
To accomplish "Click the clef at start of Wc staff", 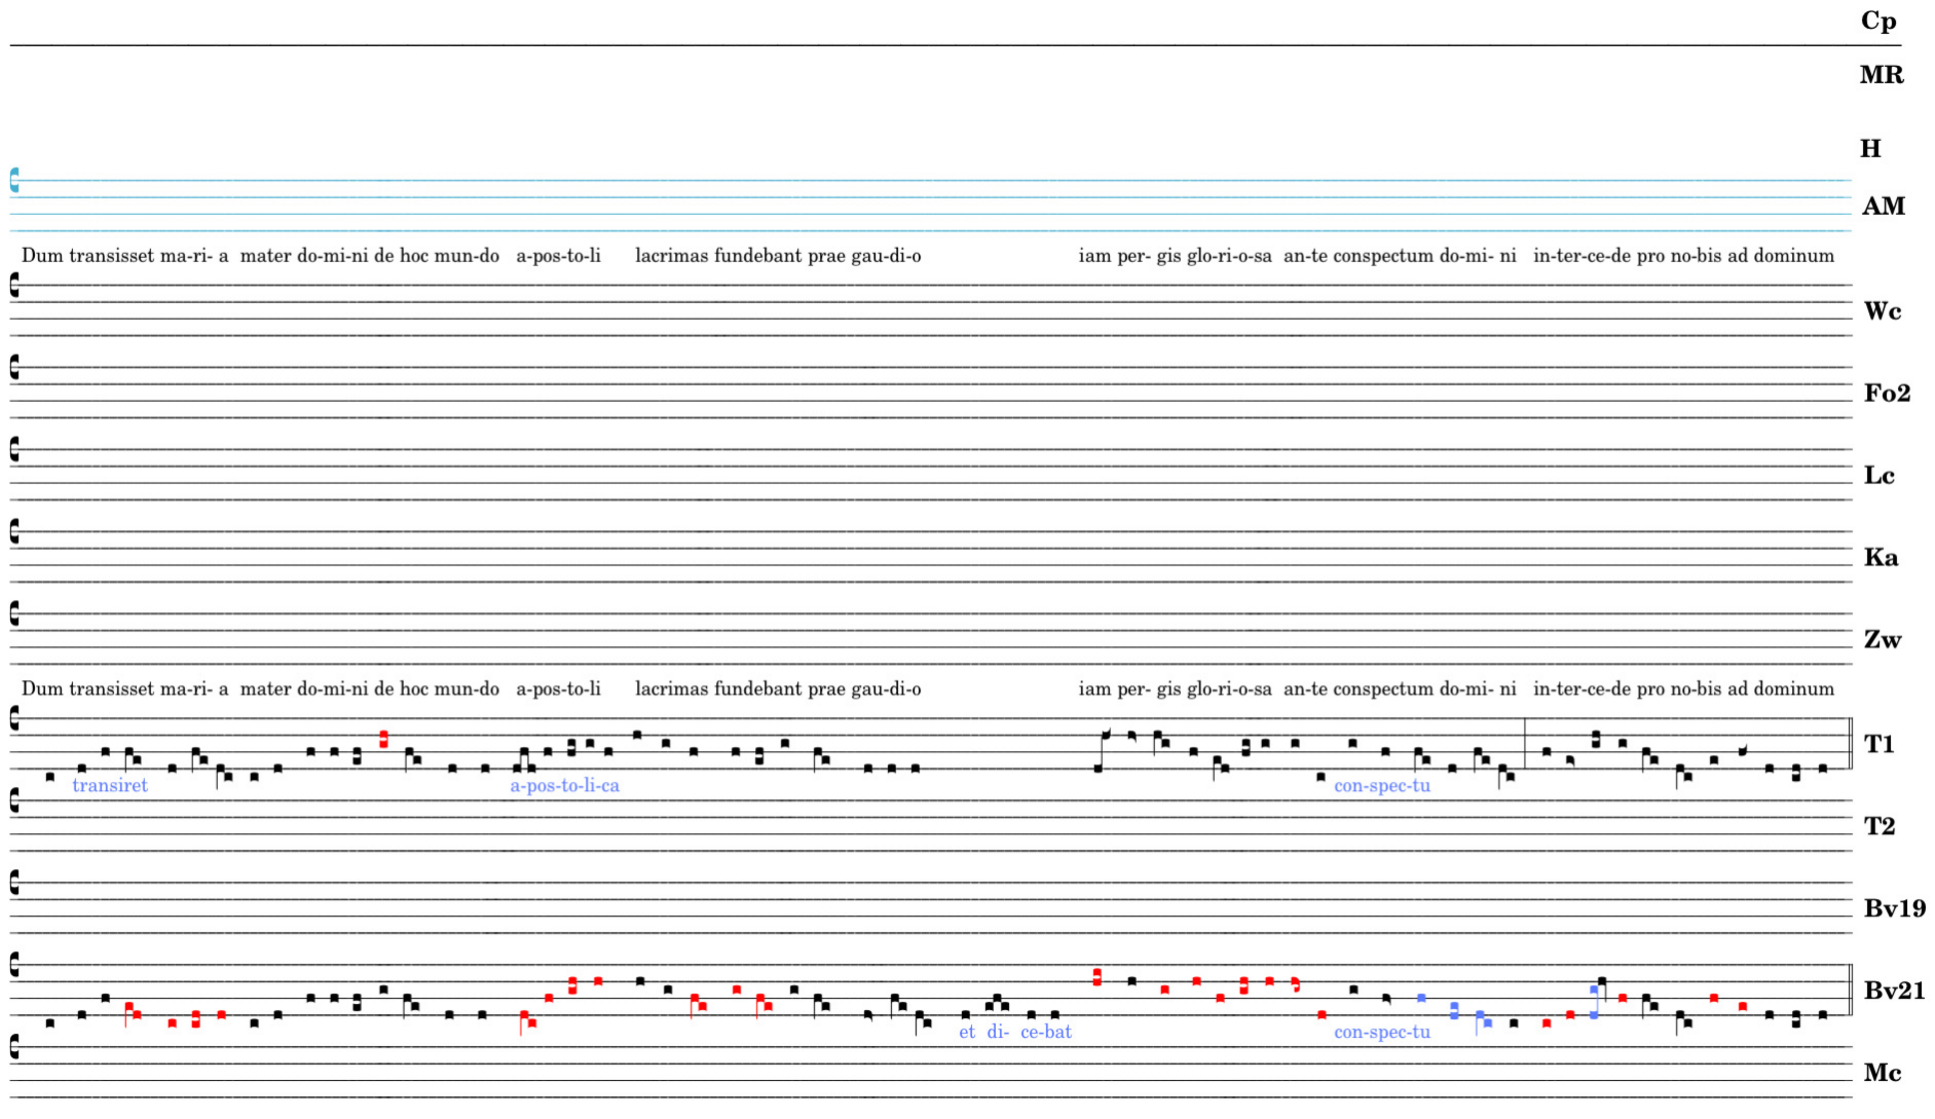I will click(14, 285).
